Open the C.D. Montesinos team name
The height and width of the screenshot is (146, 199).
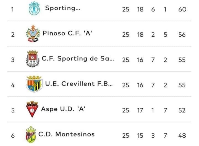(67, 134)
